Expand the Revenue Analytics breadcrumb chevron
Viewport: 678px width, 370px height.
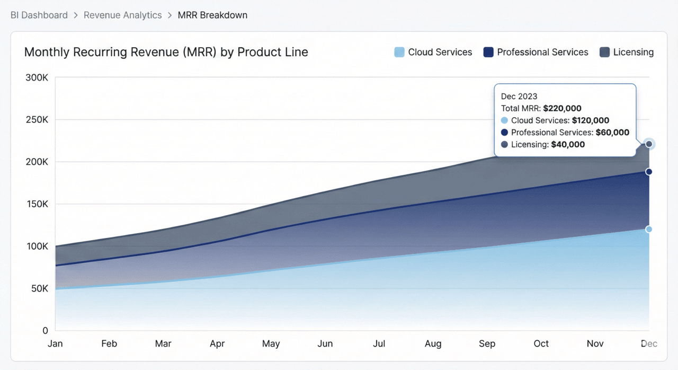169,15
